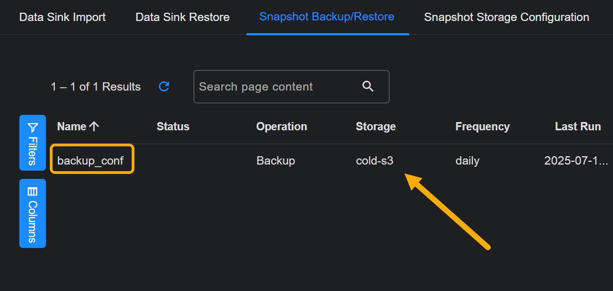Sort by the Operation column header
The height and width of the screenshot is (291, 613).
pyautogui.click(x=282, y=126)
